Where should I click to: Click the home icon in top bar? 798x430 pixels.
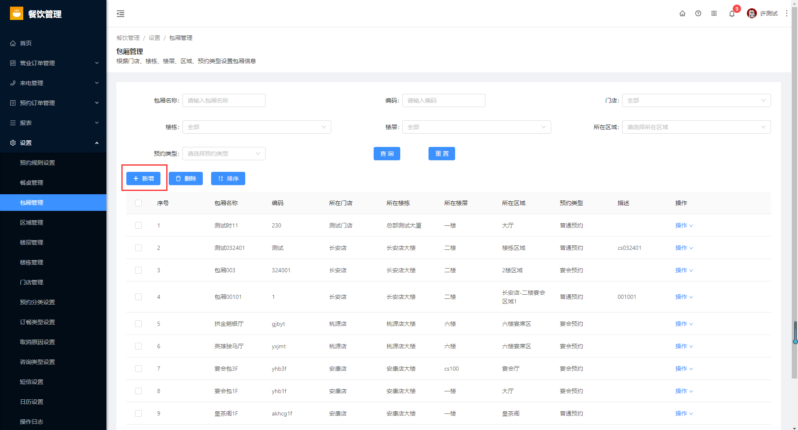pyautogui.click(x=682, y=13)
